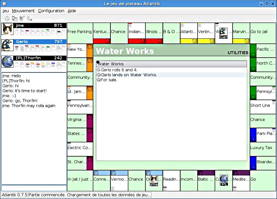Click the Gerlo token on the top board row
Image resolution: width=277 pixels, height=199 pixels.
coord(223,33)
